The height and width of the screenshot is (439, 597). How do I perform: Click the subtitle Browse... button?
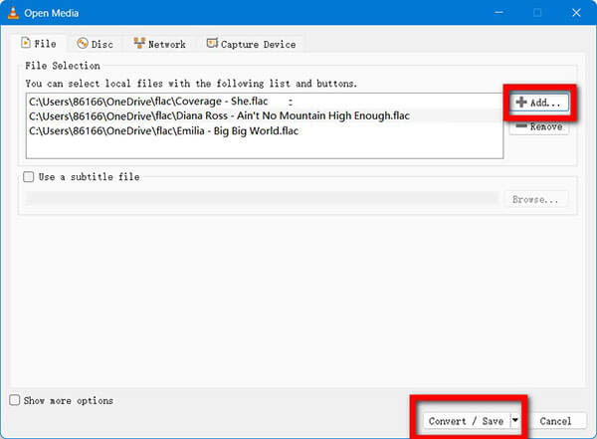pyautogui.click(x=536, y=199)
